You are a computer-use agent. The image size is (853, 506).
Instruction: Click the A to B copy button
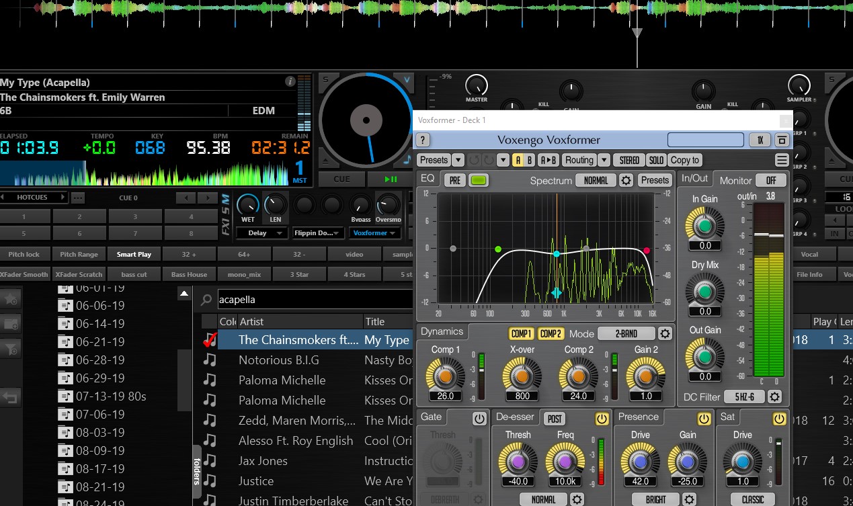[549, 160]
